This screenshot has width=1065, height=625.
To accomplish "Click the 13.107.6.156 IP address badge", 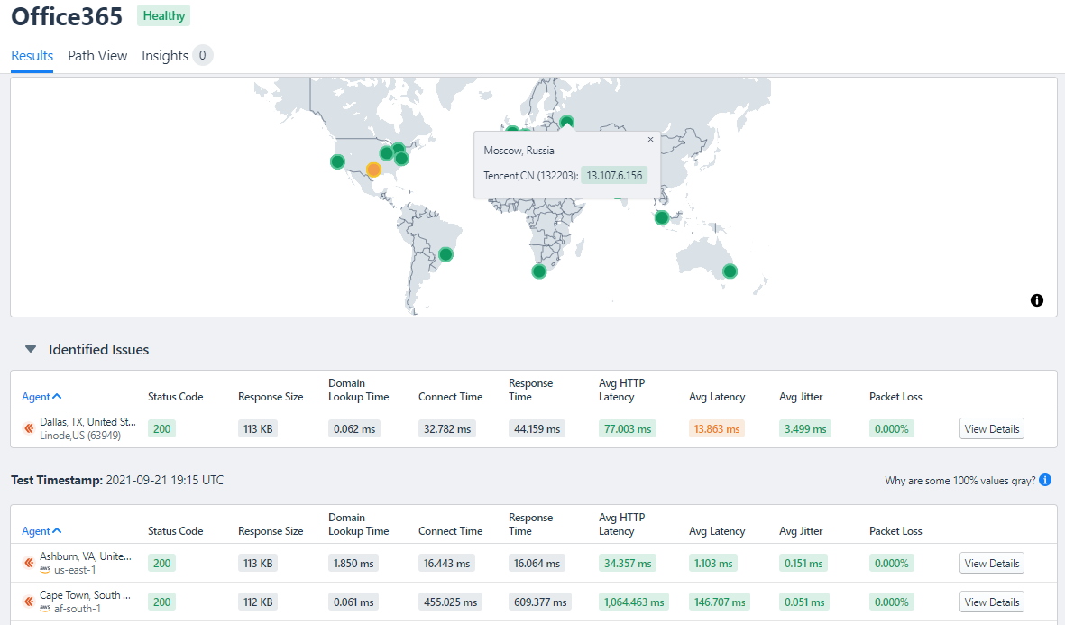I will click(x=614, y=175).
